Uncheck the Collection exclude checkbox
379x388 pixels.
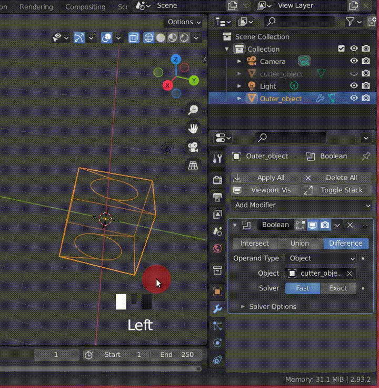[342, 48]
